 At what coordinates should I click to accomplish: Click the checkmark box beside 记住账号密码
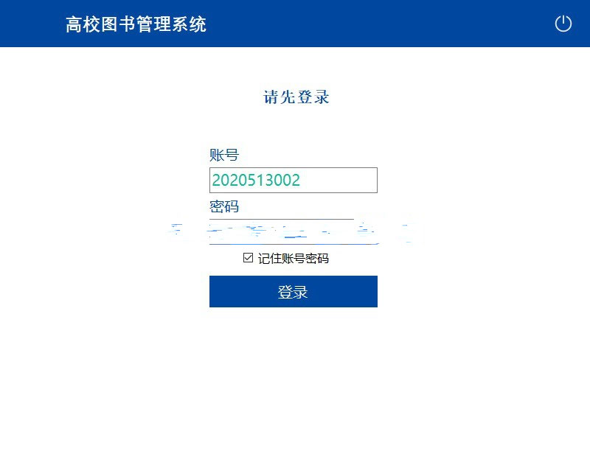point(248,258)
